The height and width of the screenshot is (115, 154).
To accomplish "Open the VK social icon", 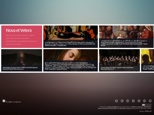I will tap(145, 101).
